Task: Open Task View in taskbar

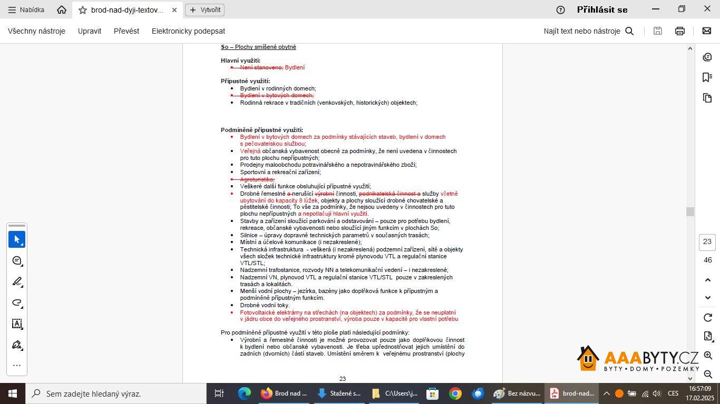Action: 219,393
